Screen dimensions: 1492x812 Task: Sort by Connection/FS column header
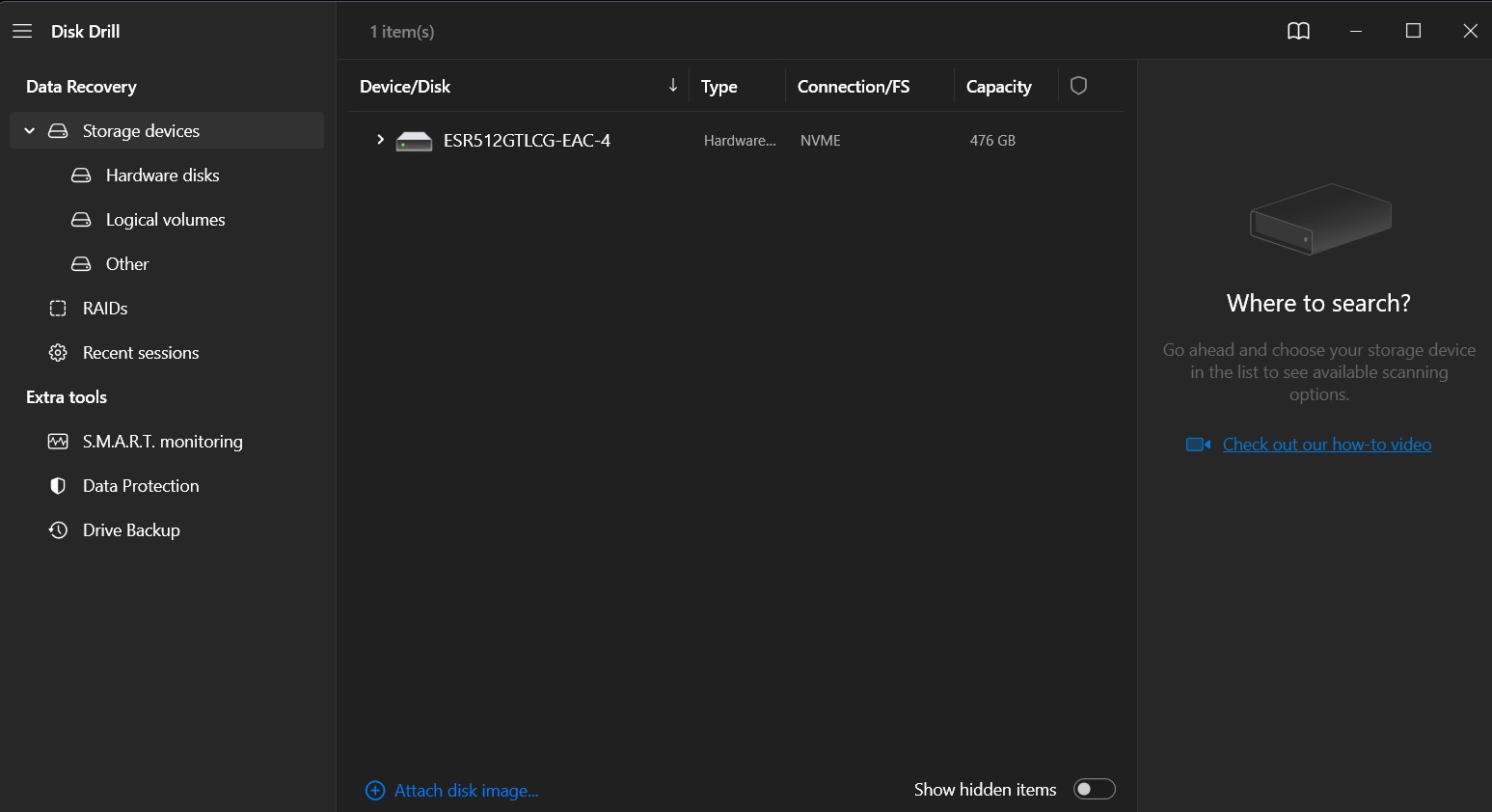[854, 86]
